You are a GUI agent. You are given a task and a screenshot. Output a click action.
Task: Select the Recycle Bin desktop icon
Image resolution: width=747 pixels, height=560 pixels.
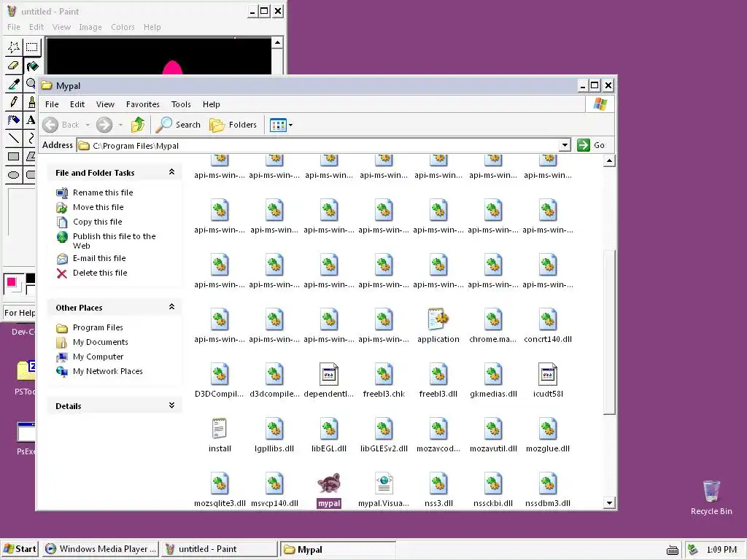pos(711,497)
